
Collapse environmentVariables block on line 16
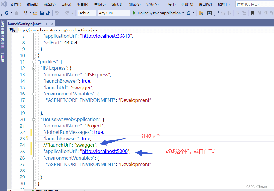pyautogui.click(x=33, y=94)
